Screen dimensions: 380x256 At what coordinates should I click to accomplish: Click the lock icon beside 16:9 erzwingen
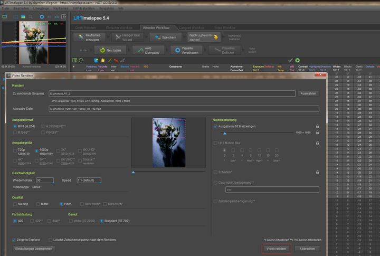[x=317, y=126]
